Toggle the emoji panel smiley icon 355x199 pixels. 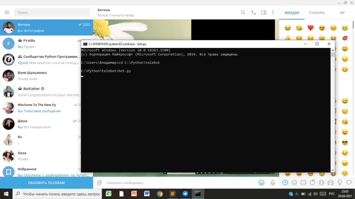(x=261, y=183)
